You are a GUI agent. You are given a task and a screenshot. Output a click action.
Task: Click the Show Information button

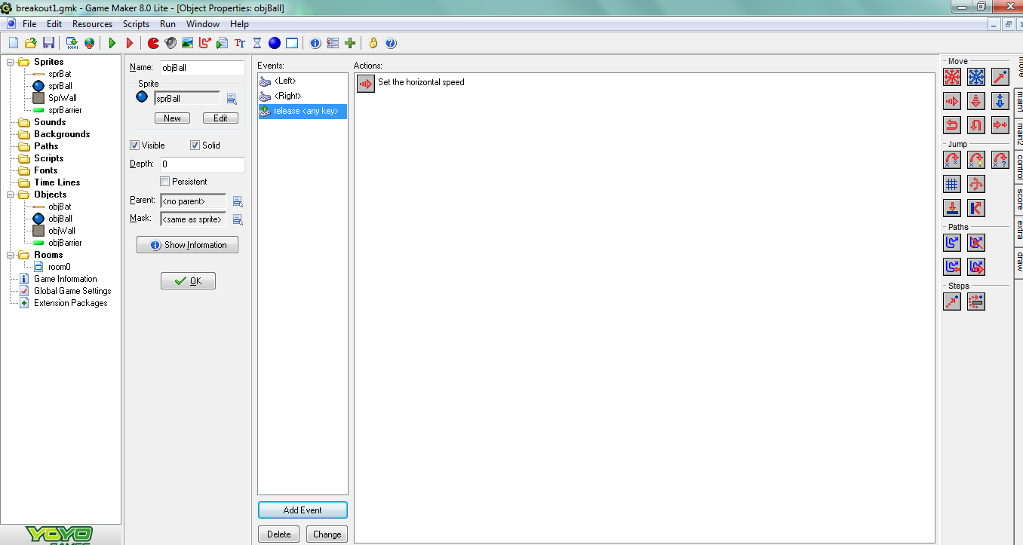[187, 245]
